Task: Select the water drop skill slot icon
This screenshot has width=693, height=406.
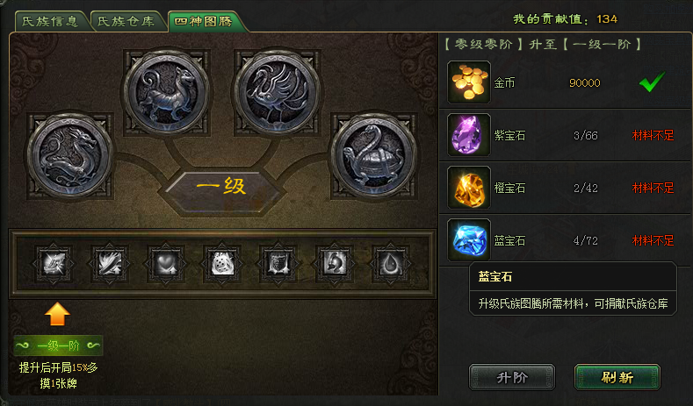Action: (x=391, y=264)
